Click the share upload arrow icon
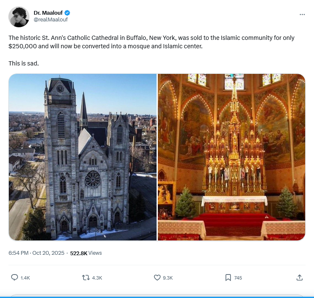Viewport: 314px width, 298px height. pyautogui.click(x=299, y=277)
